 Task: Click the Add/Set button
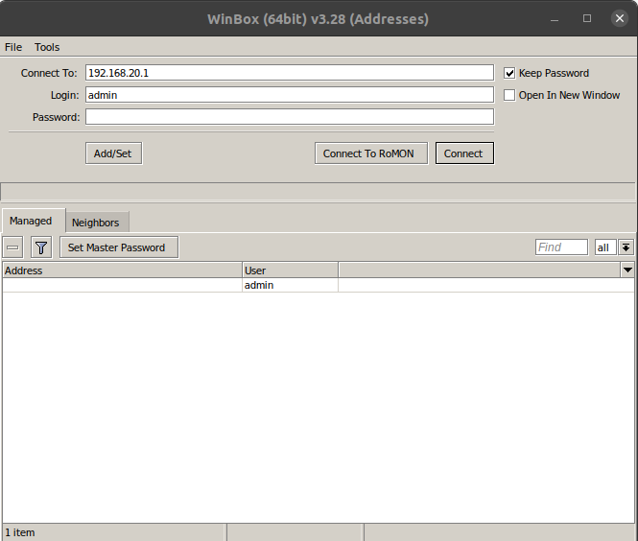point(113,153)
